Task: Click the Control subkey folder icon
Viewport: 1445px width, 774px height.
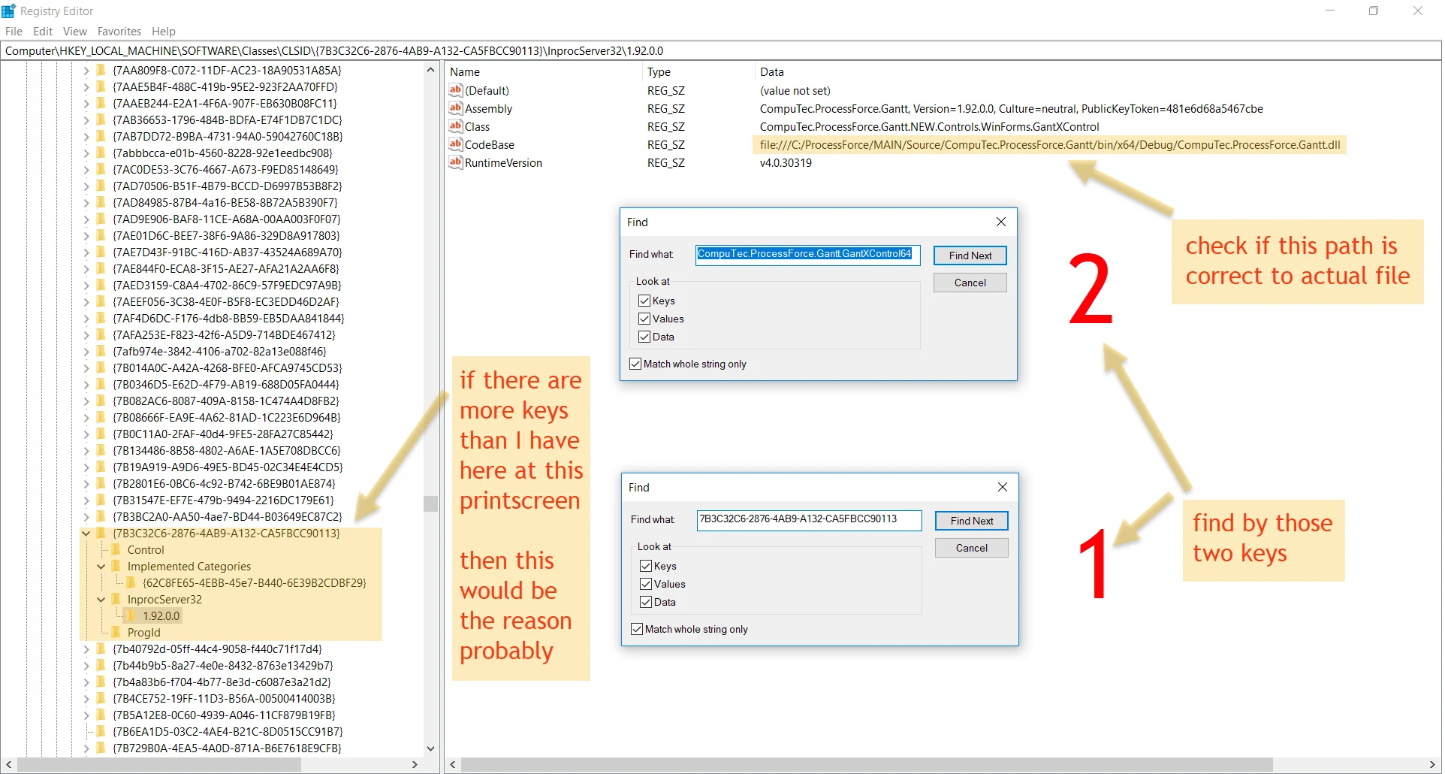Action: pos(116,549)
